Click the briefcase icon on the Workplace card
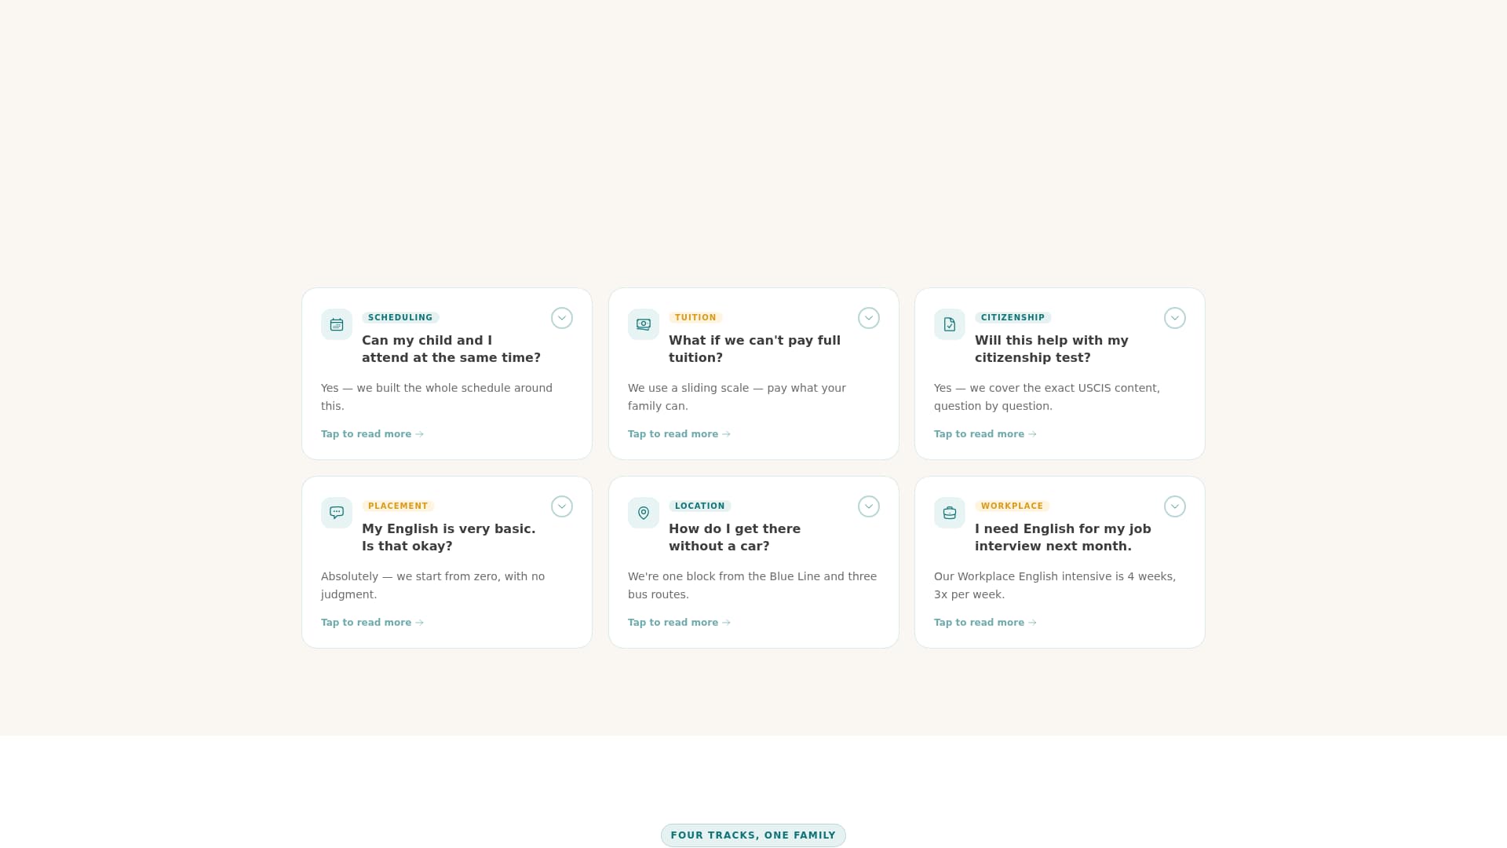The image size is (1507, 848). pos(949,512)
